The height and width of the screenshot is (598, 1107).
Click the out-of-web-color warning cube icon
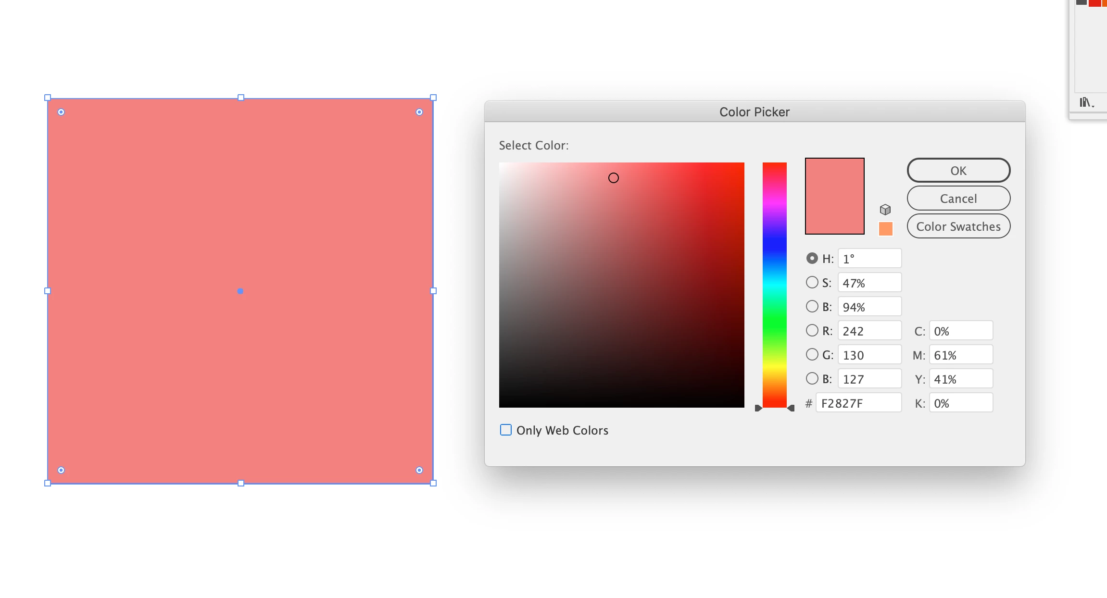(885, 210)
